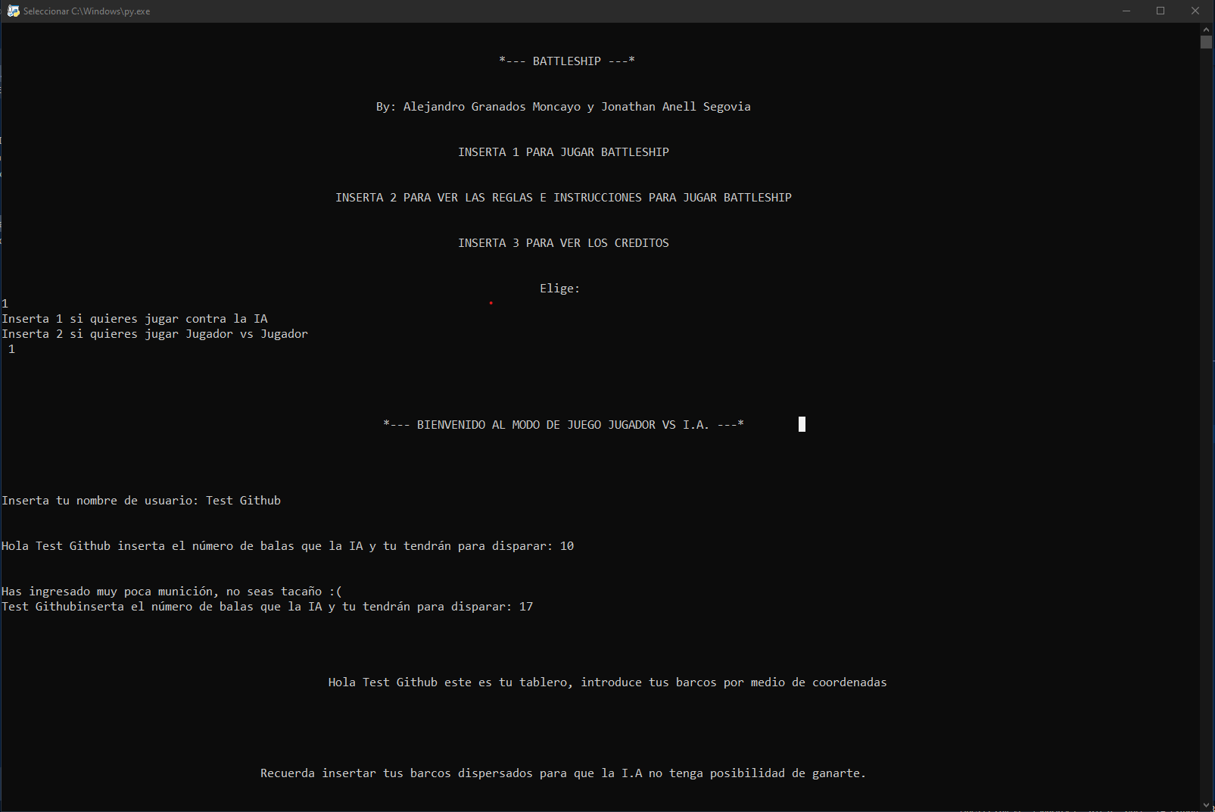This screenshot has width=1215, height=812.
Task: Click the entered value 1 below the mode options
Action: (x=12, y=348)
